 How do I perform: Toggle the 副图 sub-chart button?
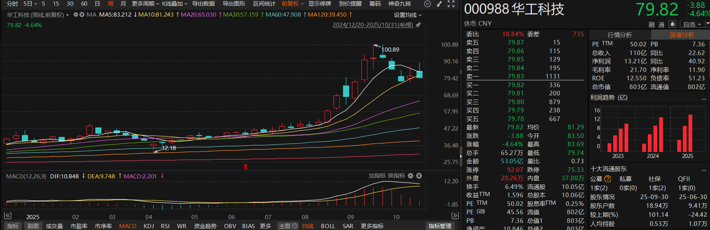coord(33,226)
